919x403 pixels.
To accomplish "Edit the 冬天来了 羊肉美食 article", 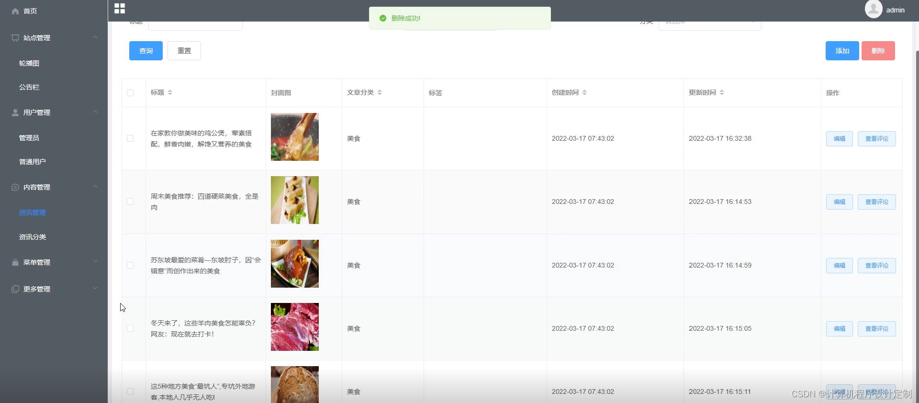I will click(840, 329).
